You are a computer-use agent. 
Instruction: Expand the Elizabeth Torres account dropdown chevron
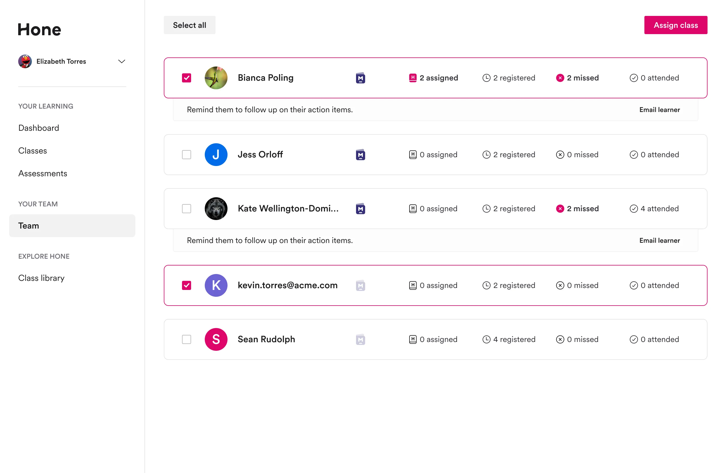point(122,61)
